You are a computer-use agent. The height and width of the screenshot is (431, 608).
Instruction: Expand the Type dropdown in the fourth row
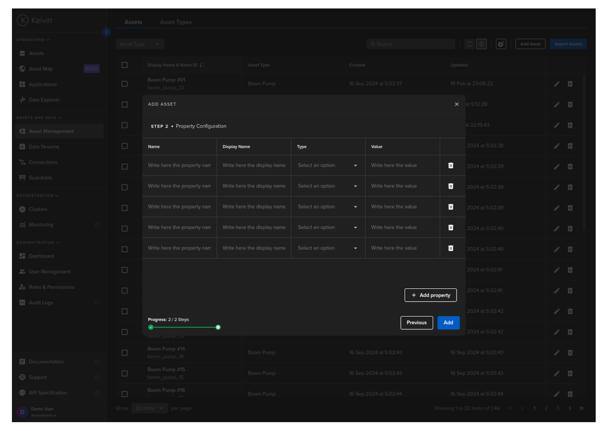[x=327, y=227]
